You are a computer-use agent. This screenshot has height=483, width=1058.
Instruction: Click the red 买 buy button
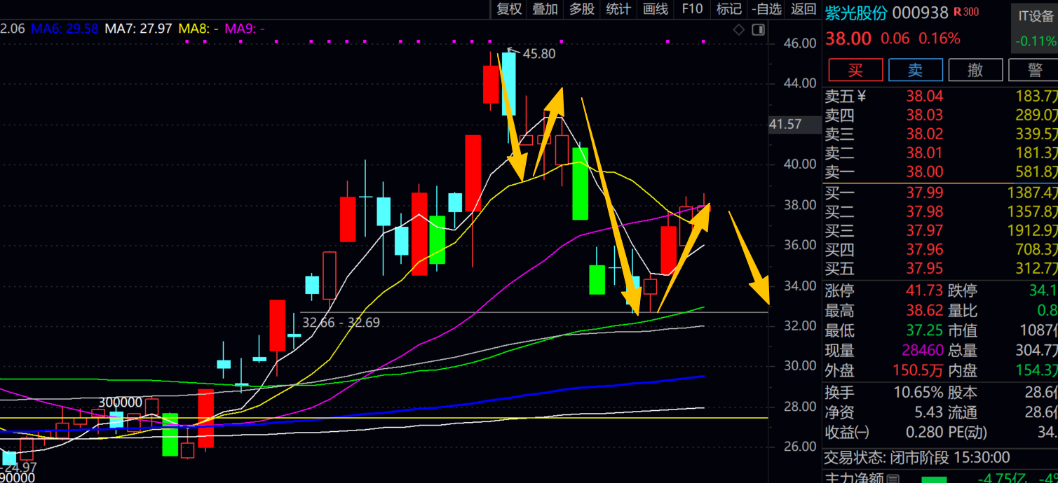click(x=855, y=70)
